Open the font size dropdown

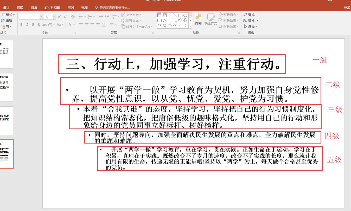[x=54, y=17]
